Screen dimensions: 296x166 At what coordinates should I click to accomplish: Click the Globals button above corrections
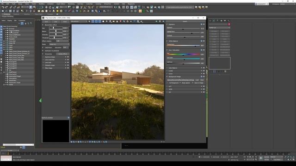point(185,22)
